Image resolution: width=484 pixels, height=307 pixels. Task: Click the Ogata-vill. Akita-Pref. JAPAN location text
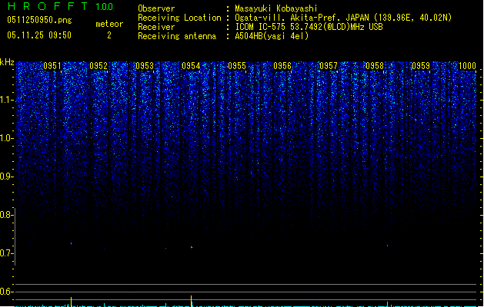click(343, 18)
